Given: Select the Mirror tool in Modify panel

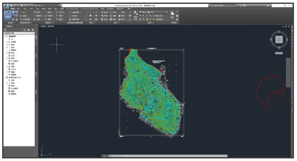Looking at the screenshot, I should pyautogui.click(x=113, y=16).
